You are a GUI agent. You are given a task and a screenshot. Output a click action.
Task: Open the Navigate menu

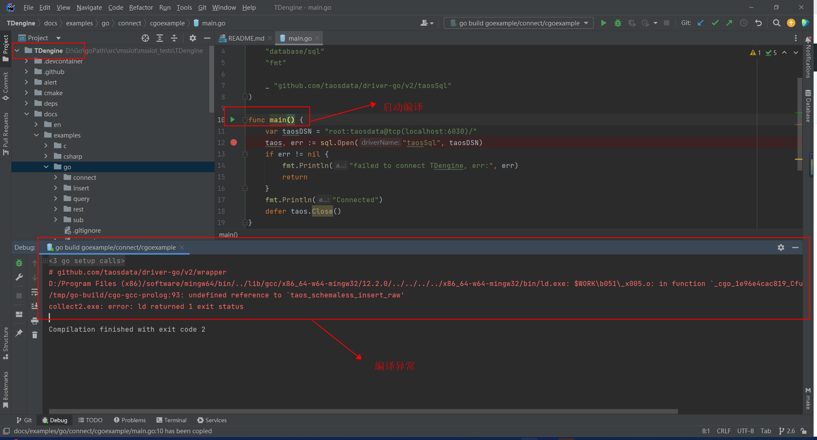coord(89,8)
